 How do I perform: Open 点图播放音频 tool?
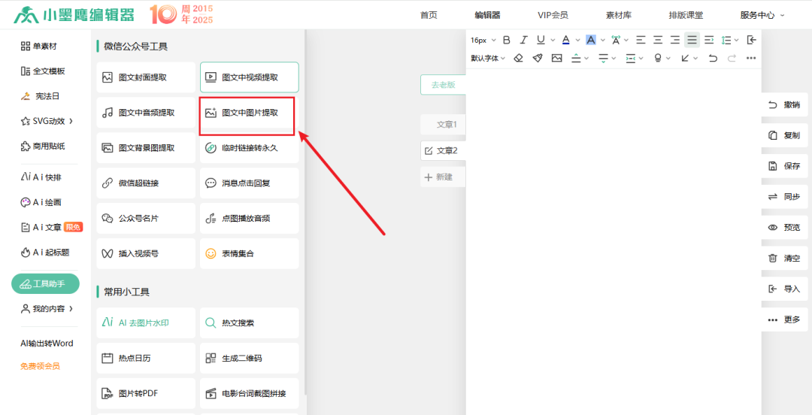(x=250, y=218)
